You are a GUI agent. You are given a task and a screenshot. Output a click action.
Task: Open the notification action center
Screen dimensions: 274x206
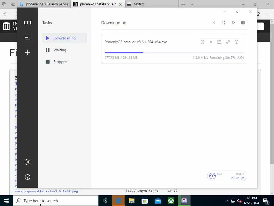[x=266, y=201]
